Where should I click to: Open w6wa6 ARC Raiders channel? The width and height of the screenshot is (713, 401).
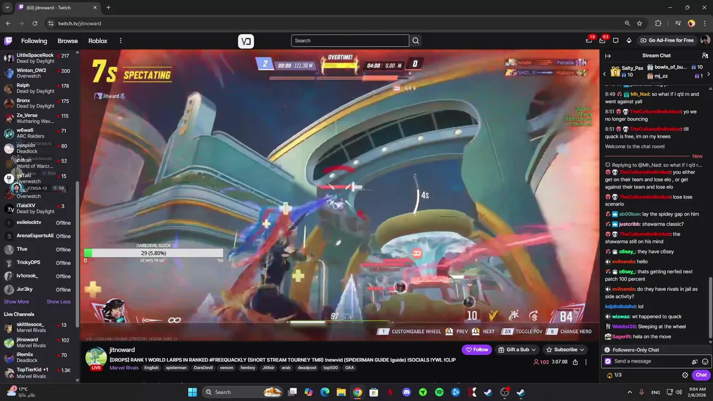39,133
